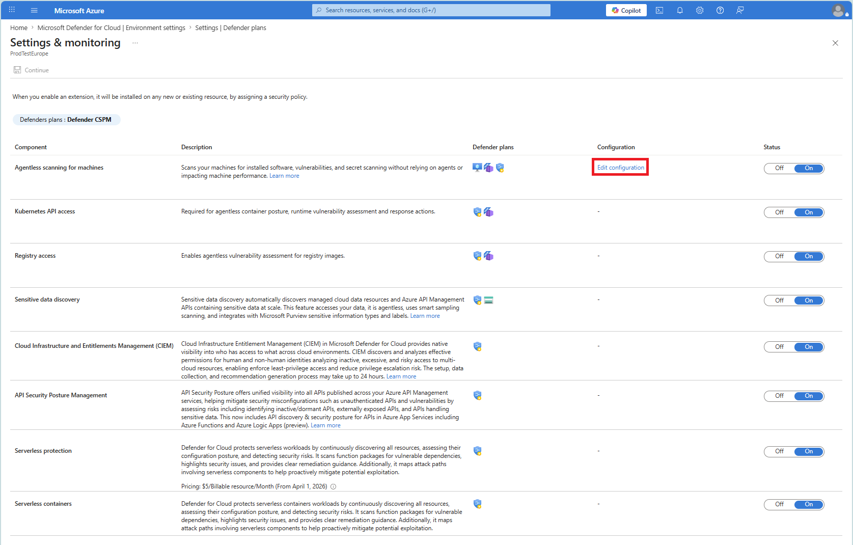Viewport: 853px width, 545px height.
Task: Open portal settings gear
Action: click(700, 10)
